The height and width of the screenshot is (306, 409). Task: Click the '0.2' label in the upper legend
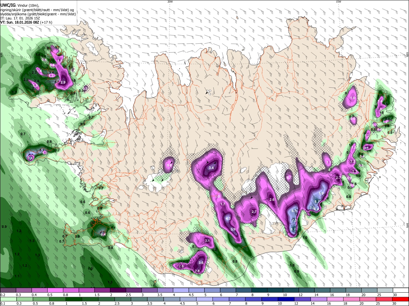[2, 295]
